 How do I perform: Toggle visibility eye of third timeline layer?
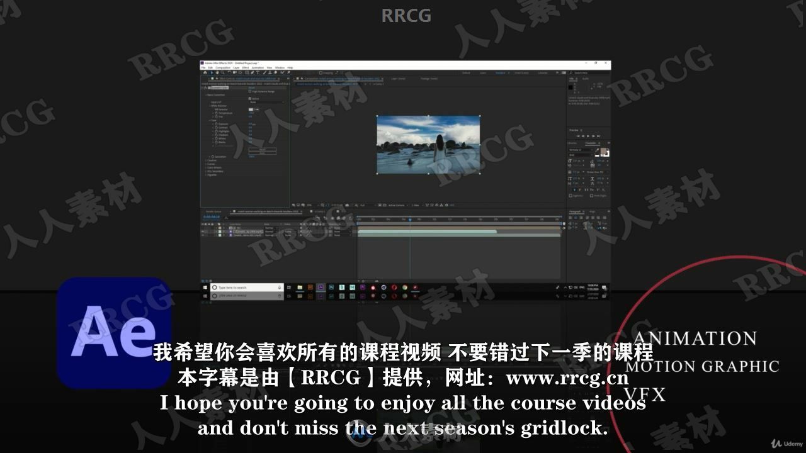click(203, 235)
